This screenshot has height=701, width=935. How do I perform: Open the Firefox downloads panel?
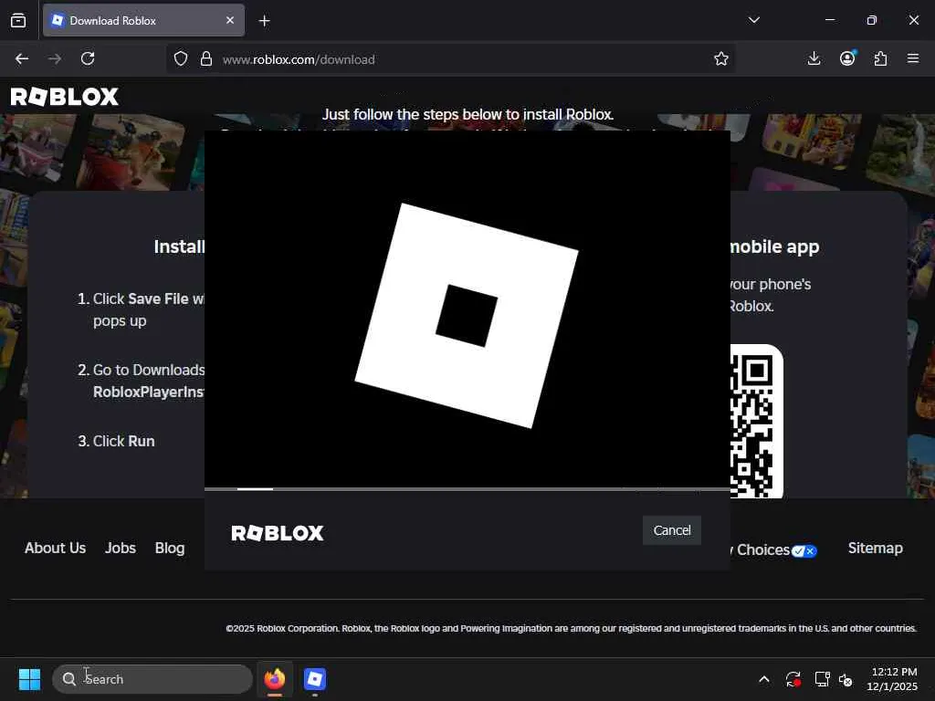tap(814, 58)
